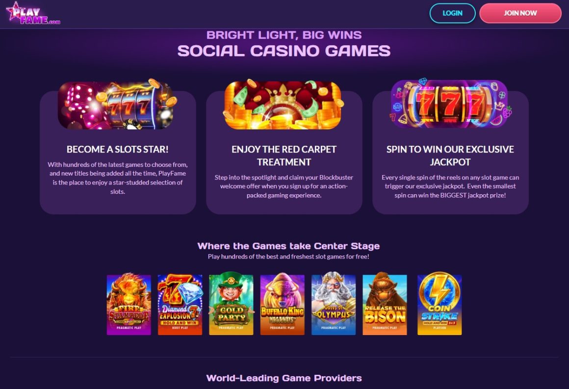
Task: Open the Release the Bison game
Action: (385, 304)
